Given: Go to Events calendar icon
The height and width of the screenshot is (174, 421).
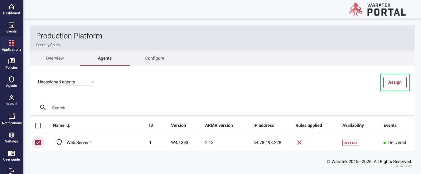Looking at the screenshot, I should pos(12,25).
